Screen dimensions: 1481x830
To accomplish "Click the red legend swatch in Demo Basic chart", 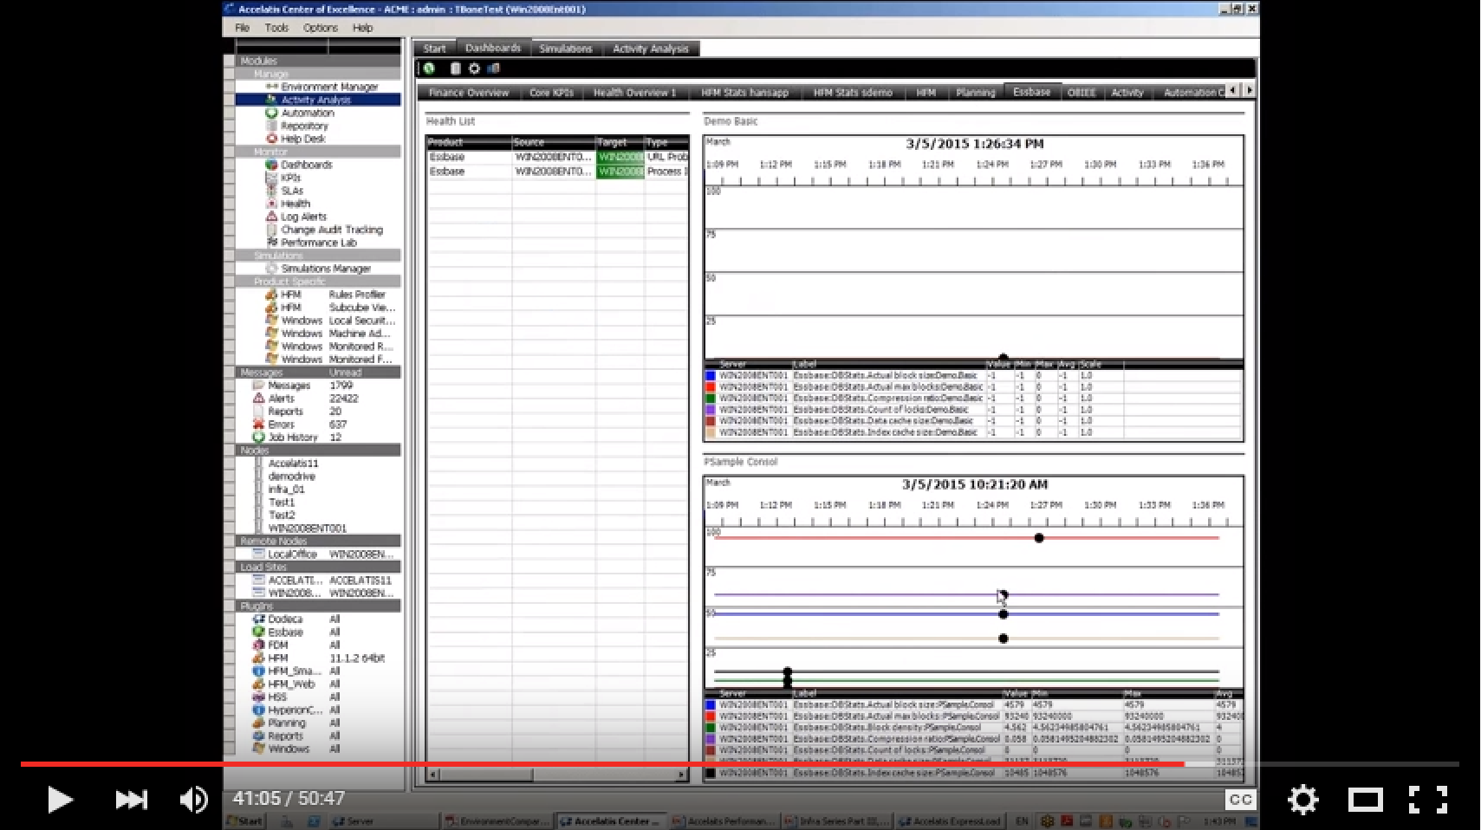I will point(711,386).
